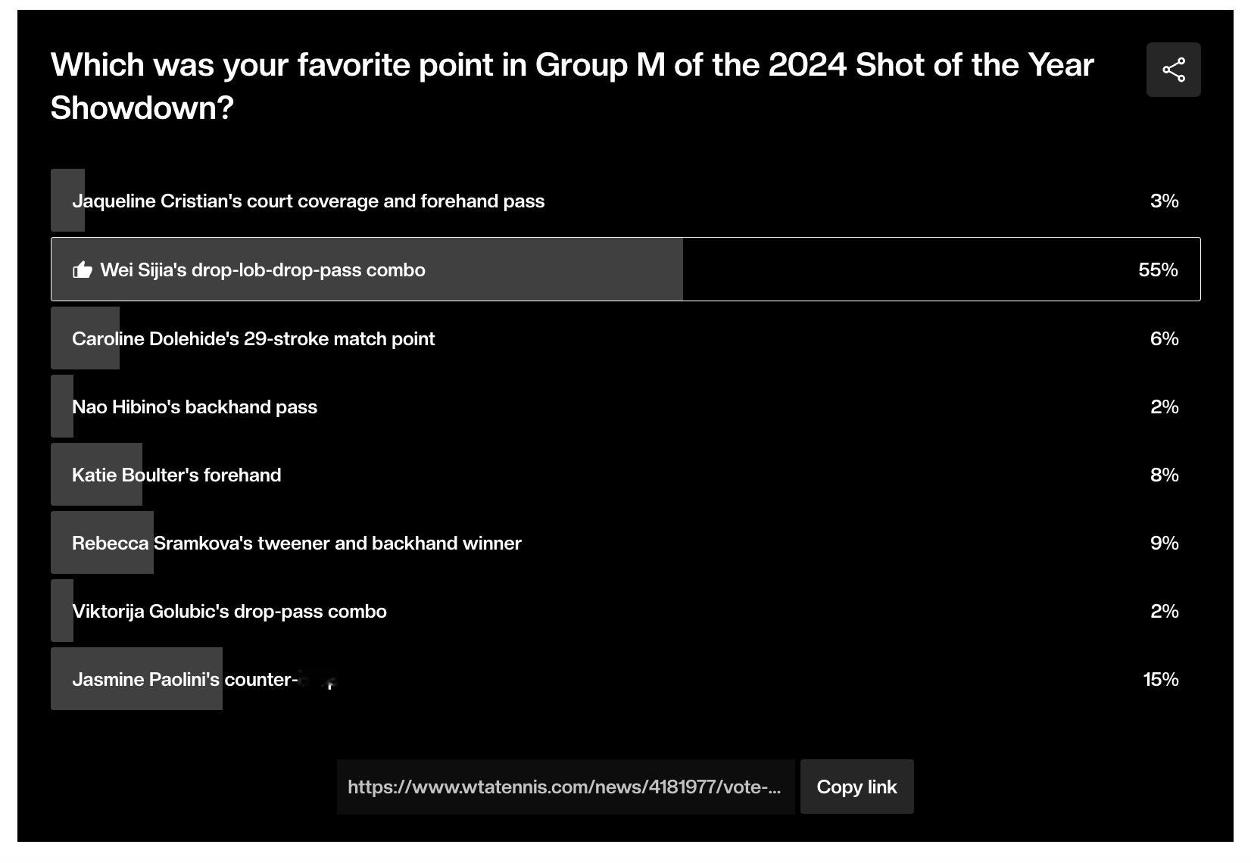Image resolution: width=1251 pixels, height=863 pixels.
Task: Choose Rebecca Sramkova's tweener and backhand winner
Action: [625, 543]
